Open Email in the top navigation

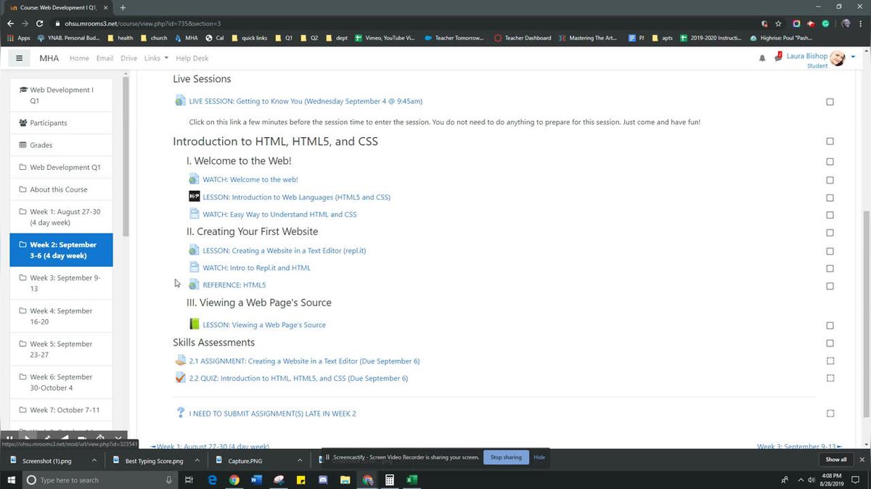point(105,58)
